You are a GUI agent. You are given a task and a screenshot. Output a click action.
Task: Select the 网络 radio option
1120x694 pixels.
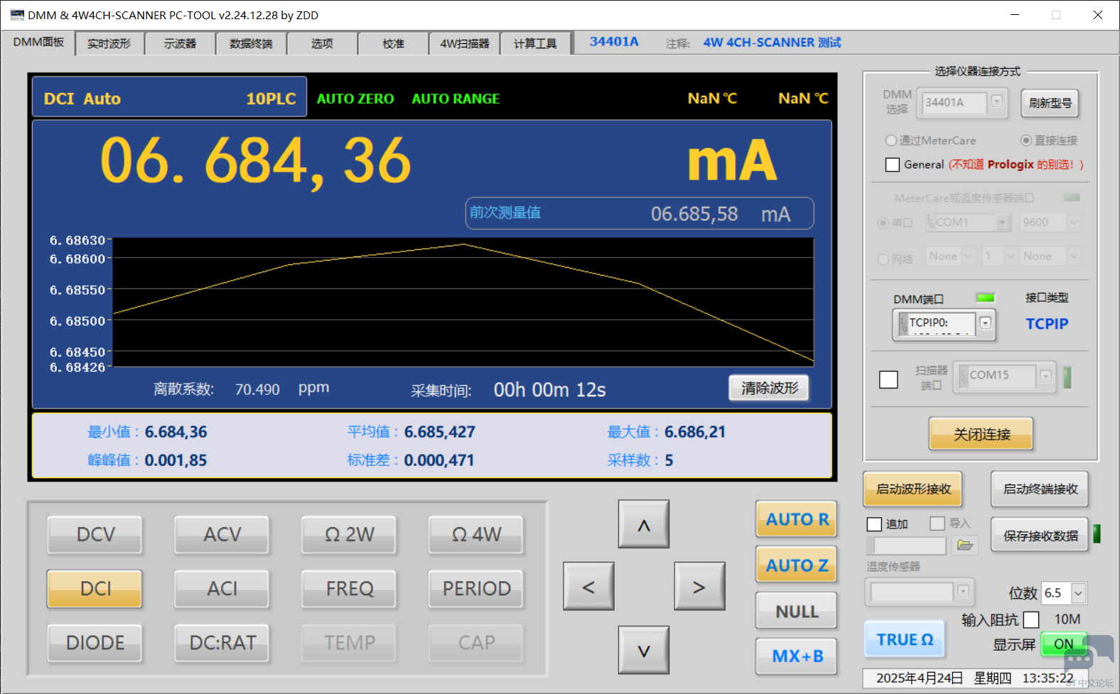(x=883, y=259)
